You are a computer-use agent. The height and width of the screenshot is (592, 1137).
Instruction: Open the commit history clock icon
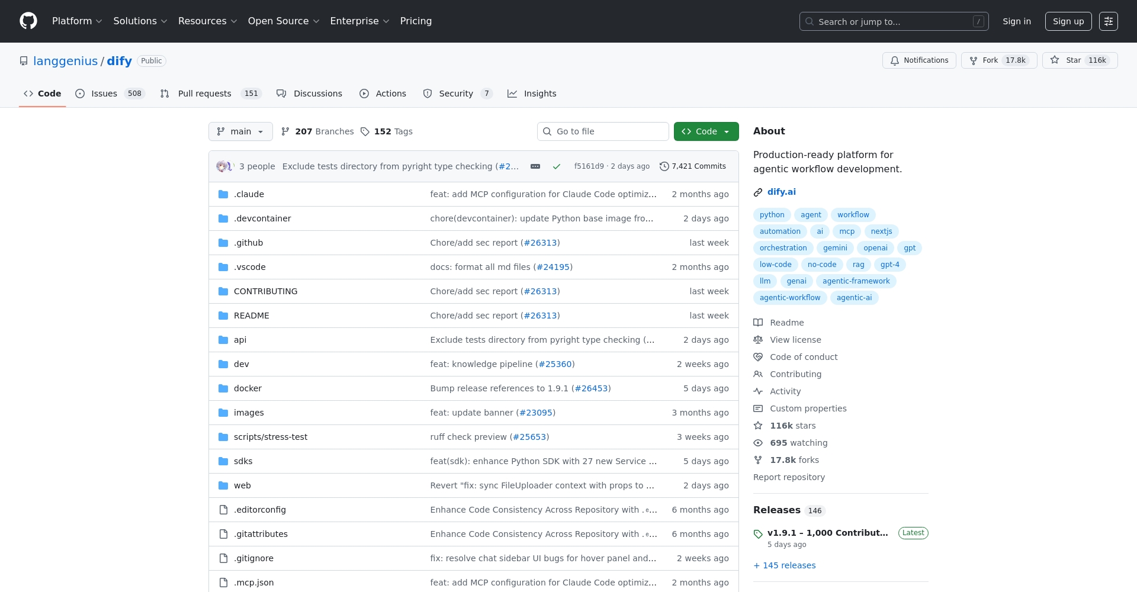664,167
